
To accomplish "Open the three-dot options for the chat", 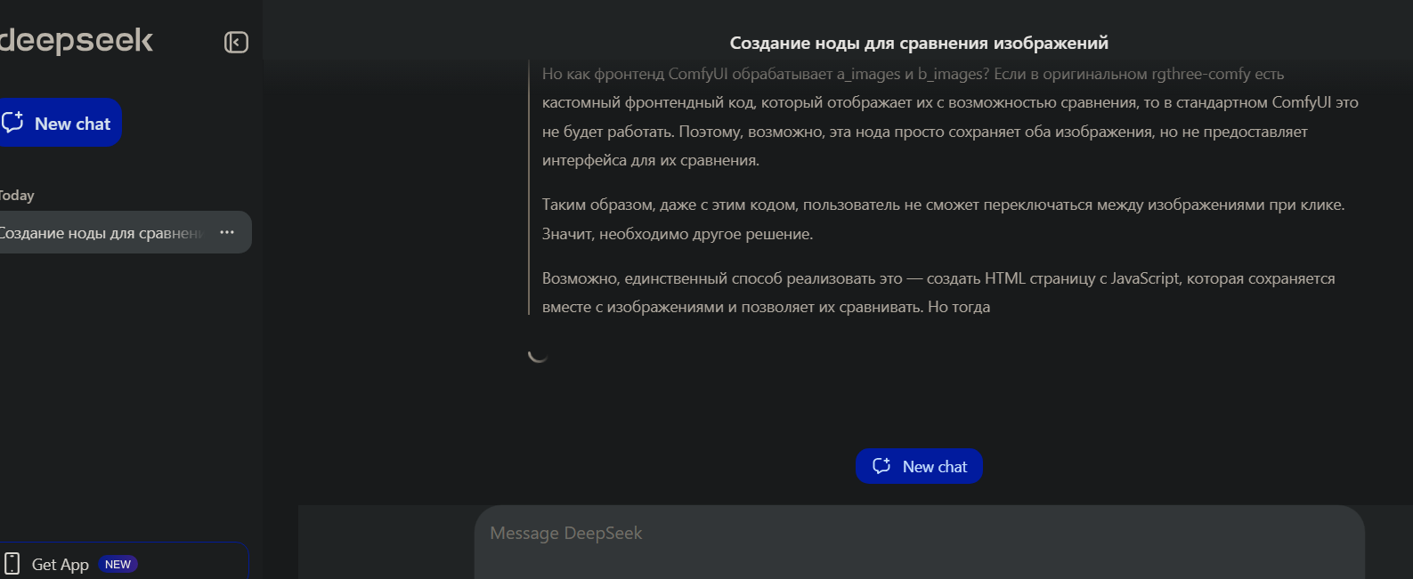I will point(227,232).
